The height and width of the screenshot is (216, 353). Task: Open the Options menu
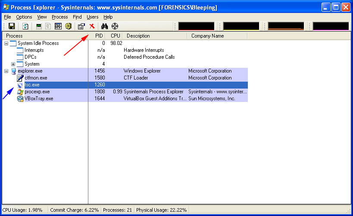[24, 17]
